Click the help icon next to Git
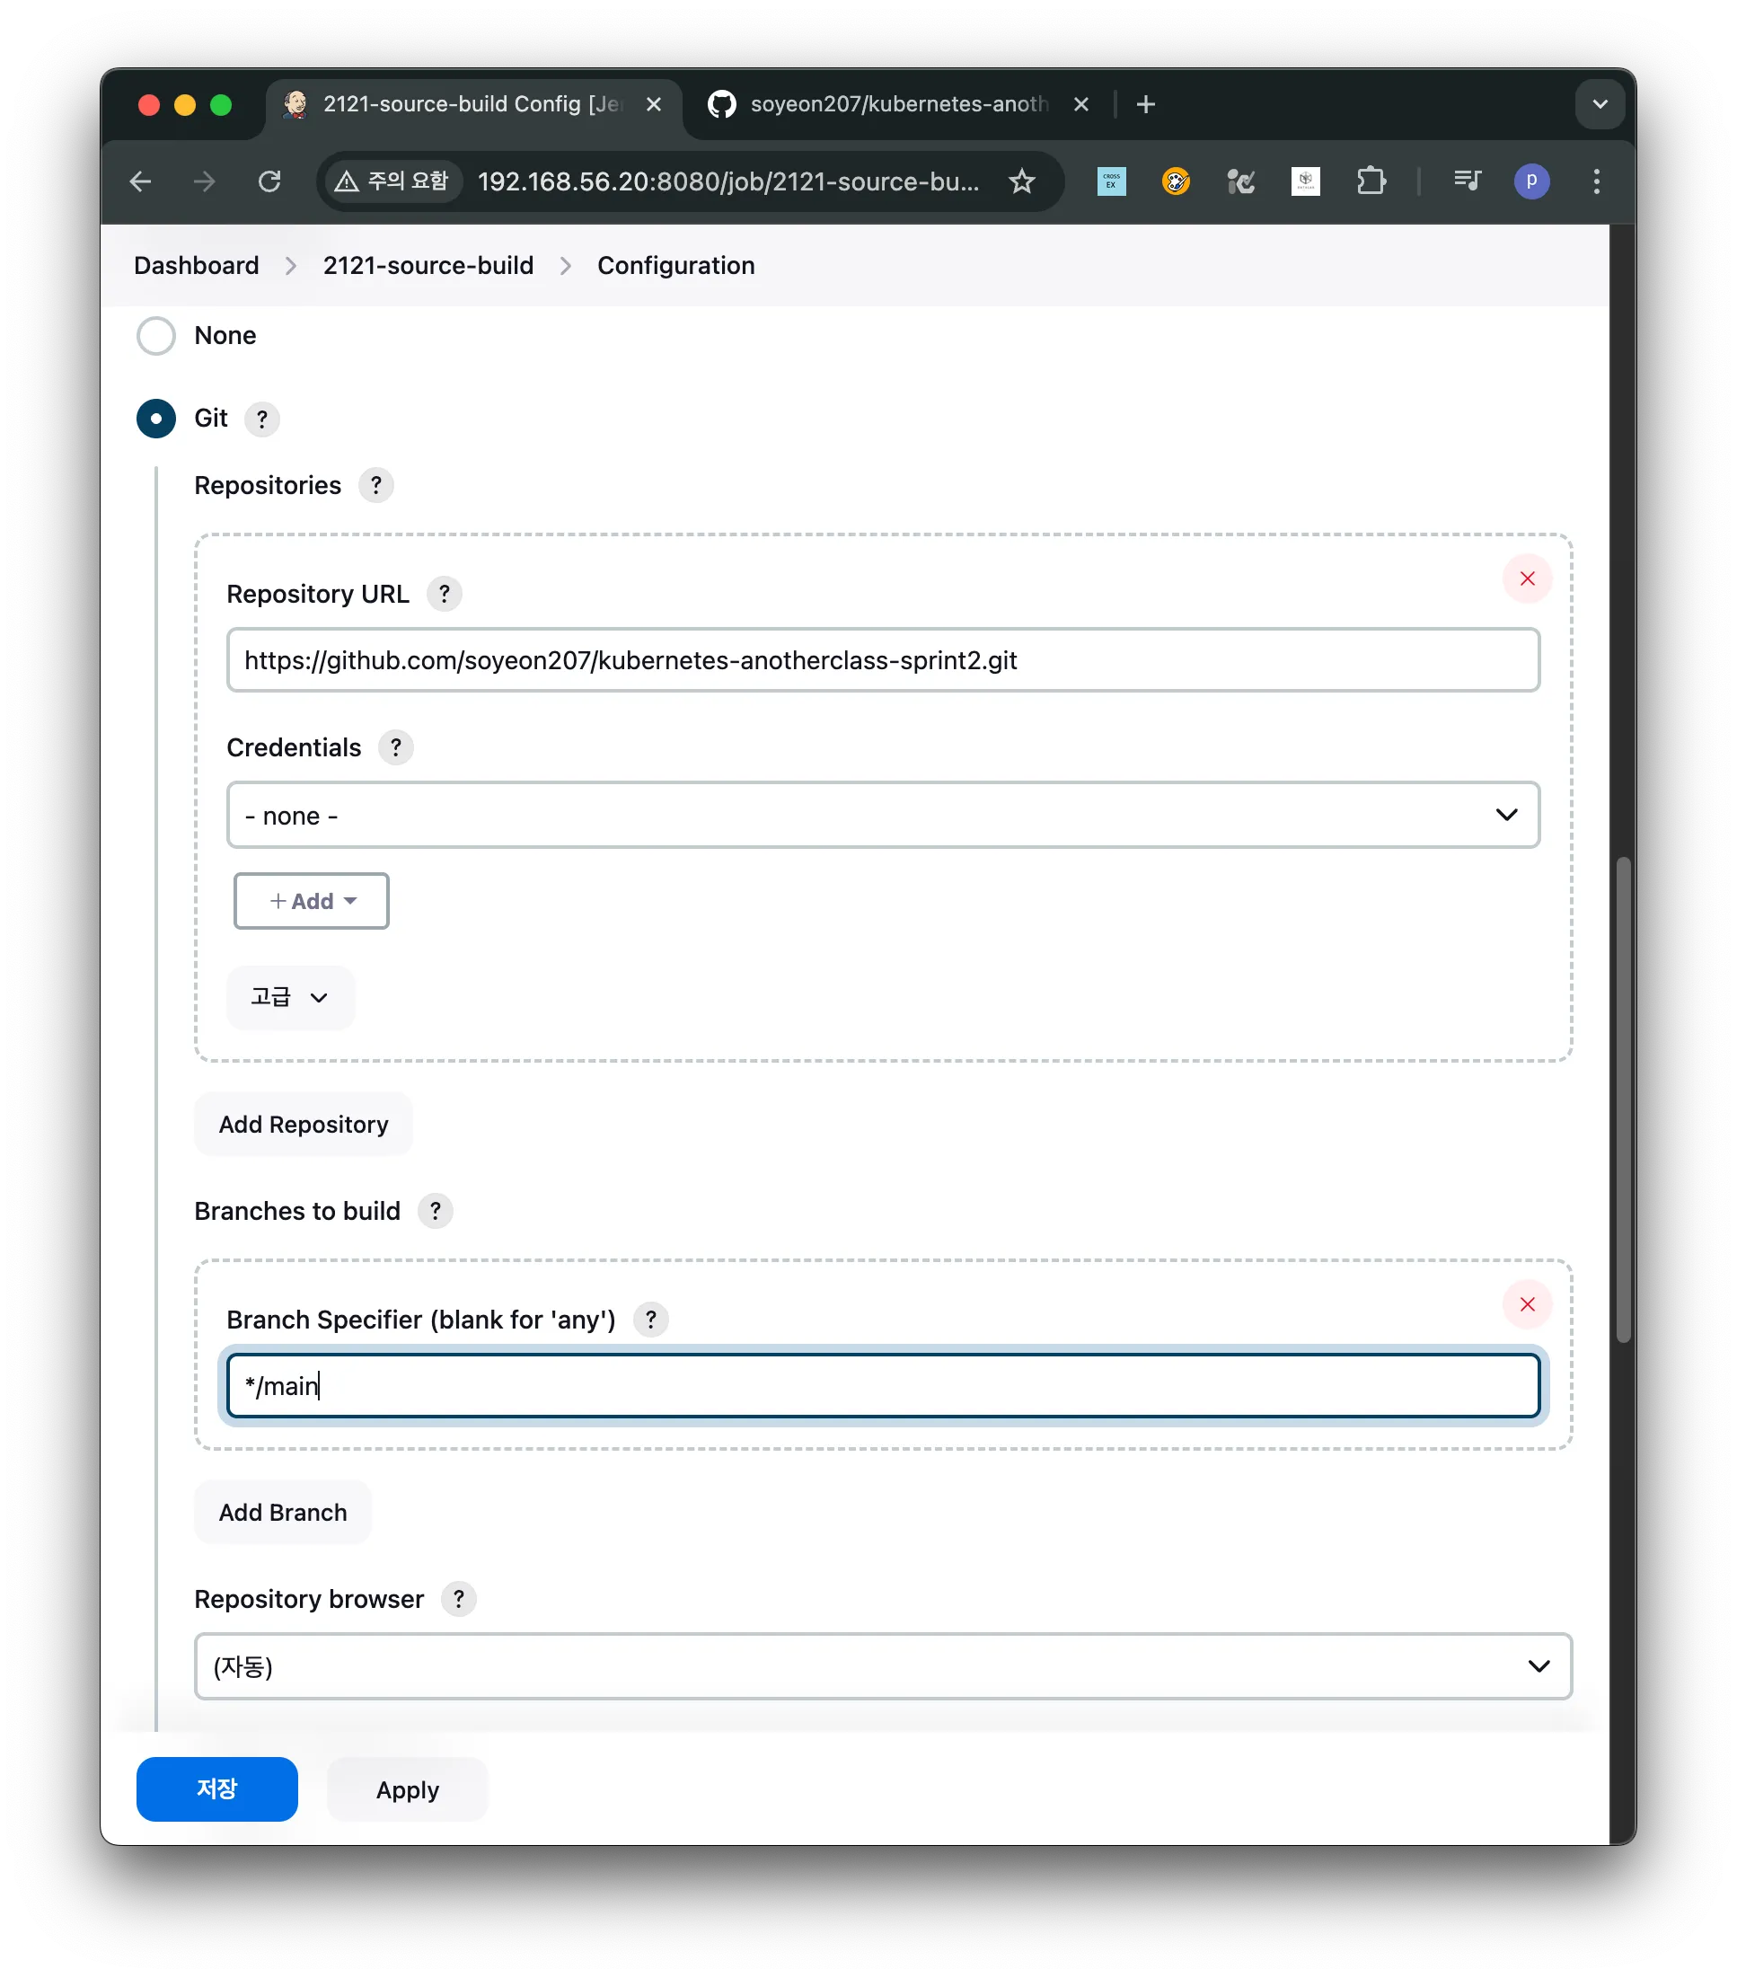This screenshot has width=1737, height=1978. [261, 419]
